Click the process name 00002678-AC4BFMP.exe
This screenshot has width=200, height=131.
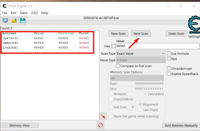101,18
